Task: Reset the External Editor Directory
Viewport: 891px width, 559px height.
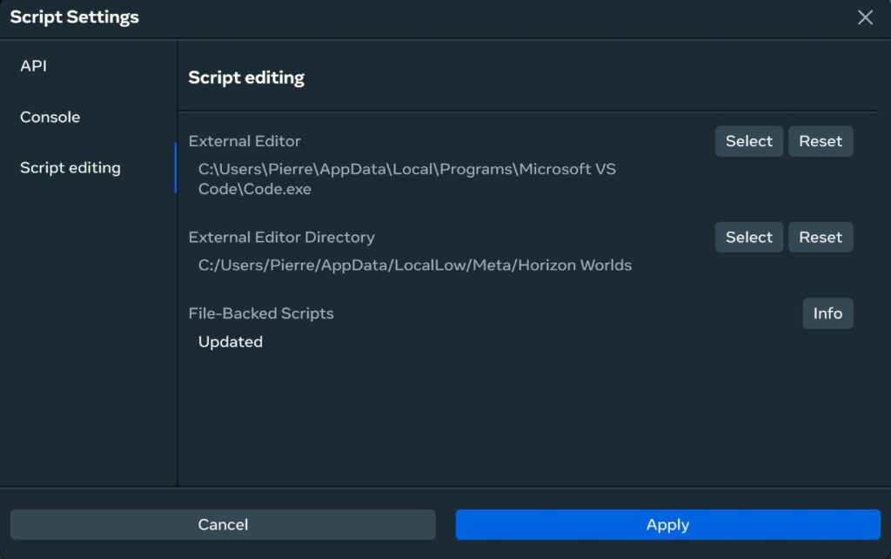Action: [x=821, y=237]
